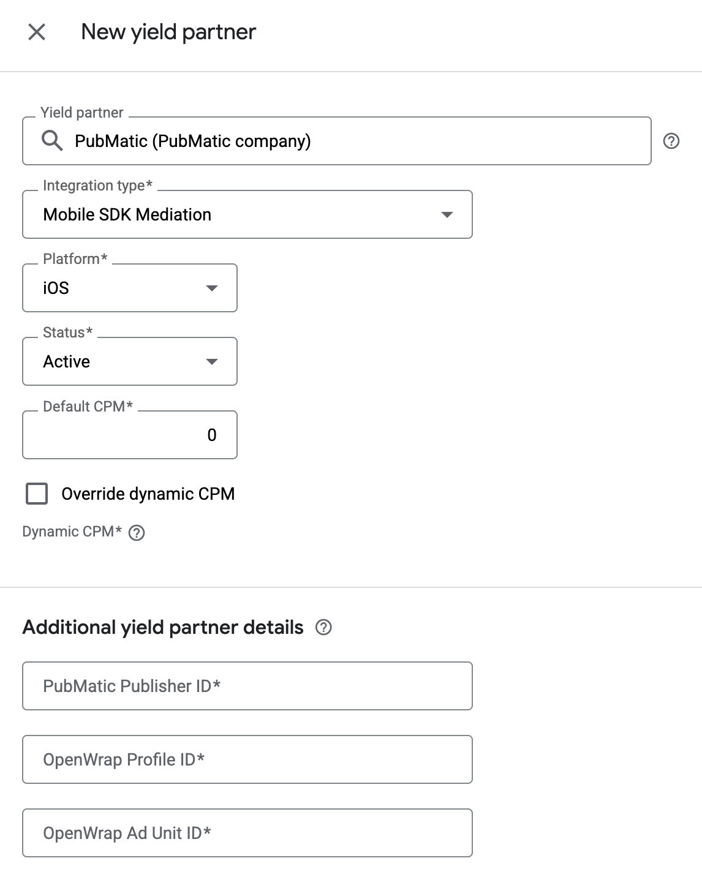
Task: Click the Additional yield partner details heading
Action: (x=163, y=627)
